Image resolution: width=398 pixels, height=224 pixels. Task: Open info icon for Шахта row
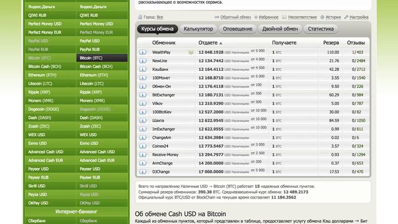[x=142, y=120]
